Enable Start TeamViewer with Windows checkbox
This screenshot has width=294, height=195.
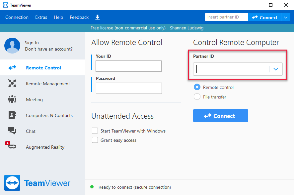point(95,131)
